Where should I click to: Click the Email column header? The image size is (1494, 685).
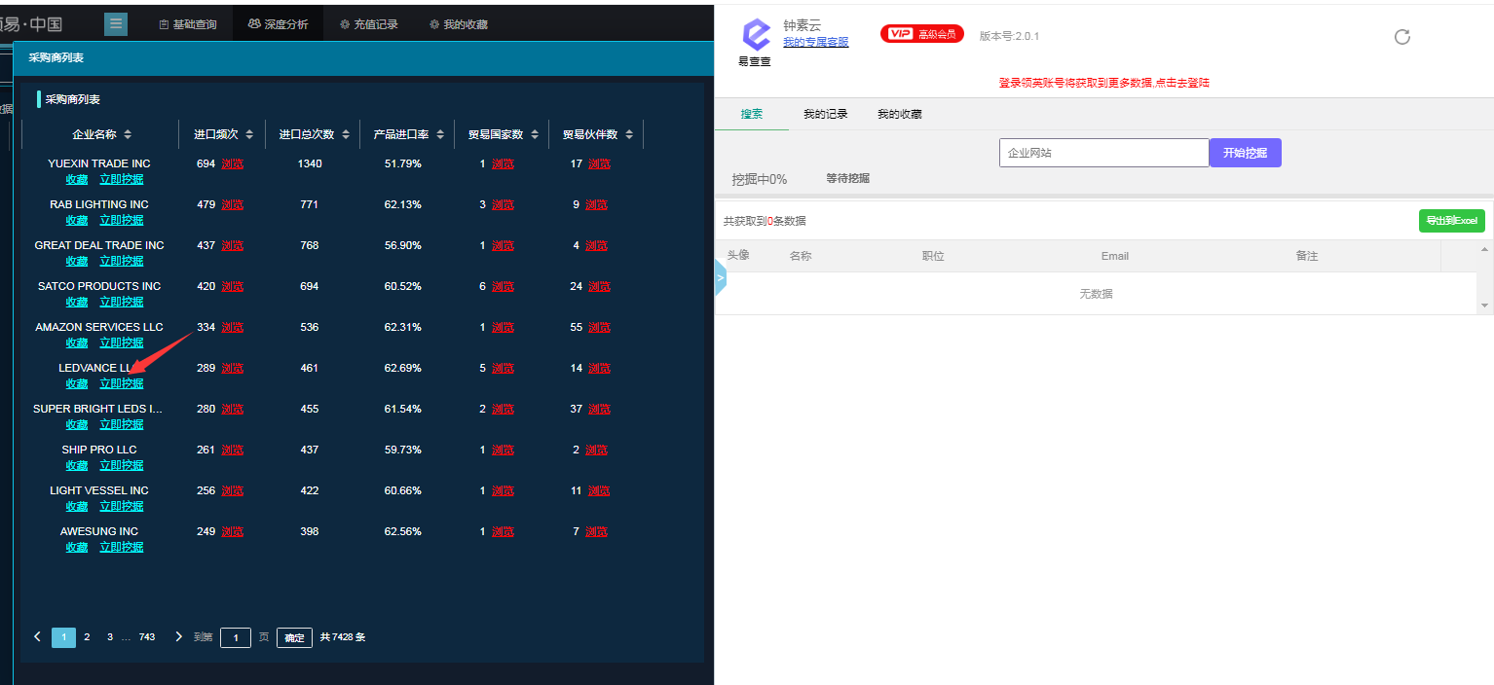[x=1115, y=256]
